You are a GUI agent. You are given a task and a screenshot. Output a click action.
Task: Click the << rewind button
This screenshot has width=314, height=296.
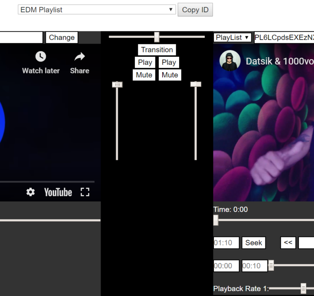click(288, 243)
